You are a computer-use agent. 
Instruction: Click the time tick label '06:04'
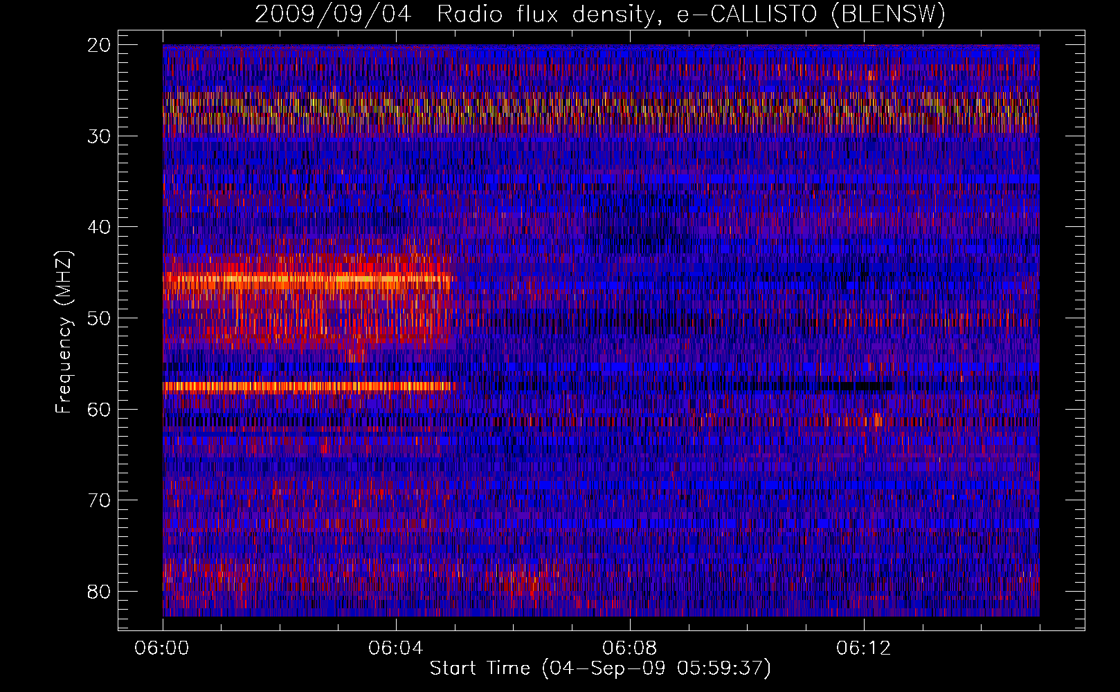click(396, 648)
